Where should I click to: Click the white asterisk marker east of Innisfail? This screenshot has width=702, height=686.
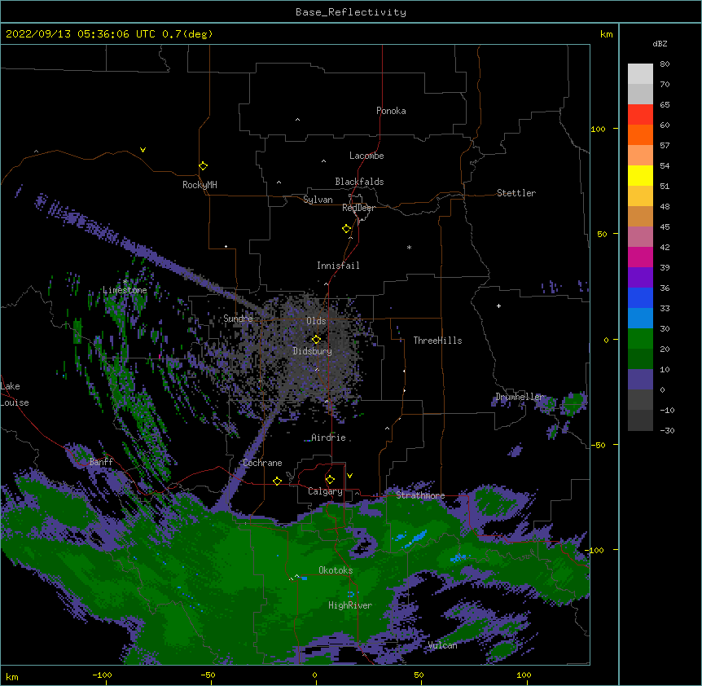point(409,247)
